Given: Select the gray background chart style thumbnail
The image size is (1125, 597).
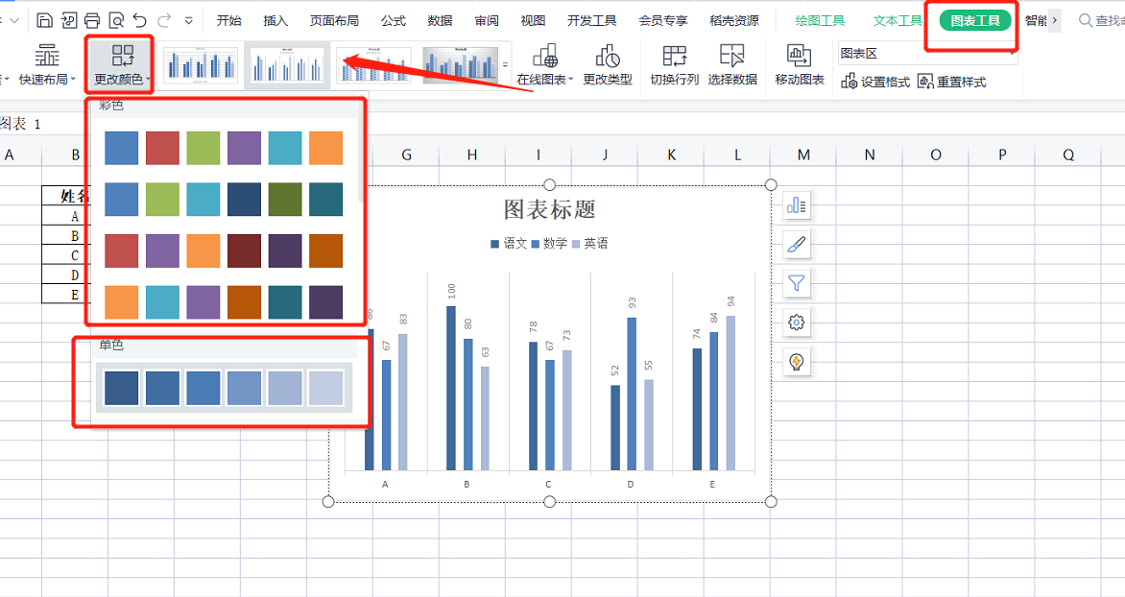Looking at the screenshot, I should (x=460, y=64).
